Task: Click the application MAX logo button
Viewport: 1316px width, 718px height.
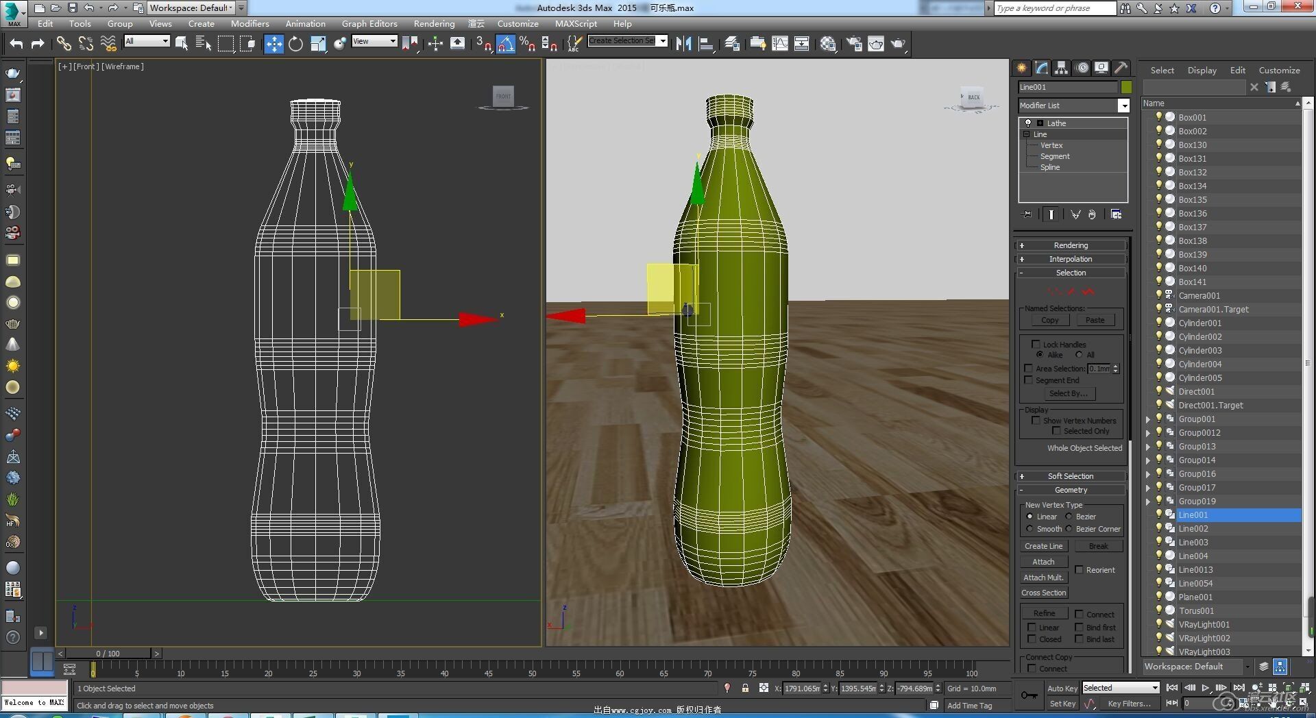Action: pos(14,13)
